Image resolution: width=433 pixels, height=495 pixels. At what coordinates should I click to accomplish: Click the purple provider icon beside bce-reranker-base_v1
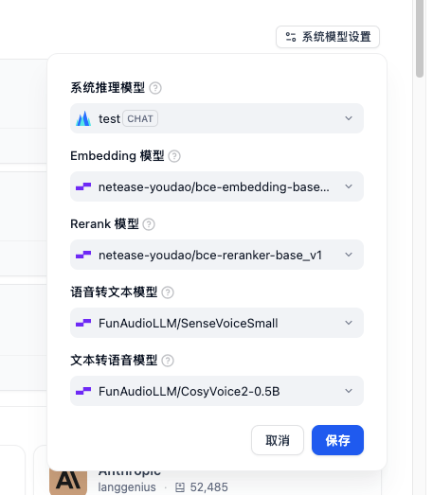[83, 255]
